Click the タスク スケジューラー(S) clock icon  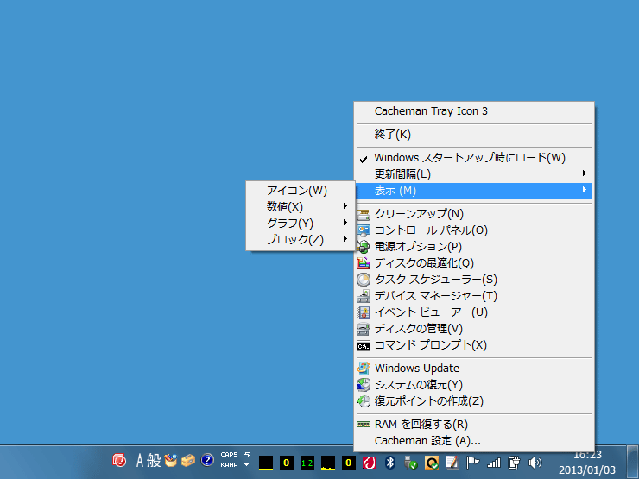pos(363,280)
